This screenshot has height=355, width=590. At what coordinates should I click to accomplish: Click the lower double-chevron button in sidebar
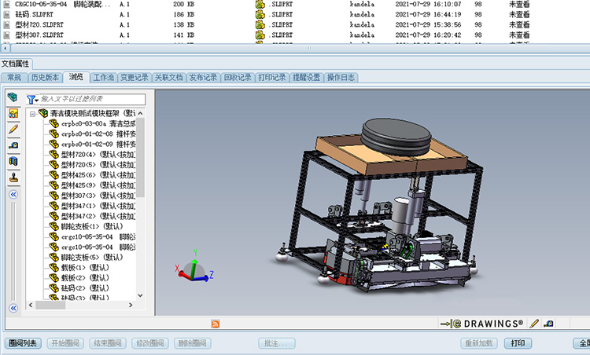13,308
